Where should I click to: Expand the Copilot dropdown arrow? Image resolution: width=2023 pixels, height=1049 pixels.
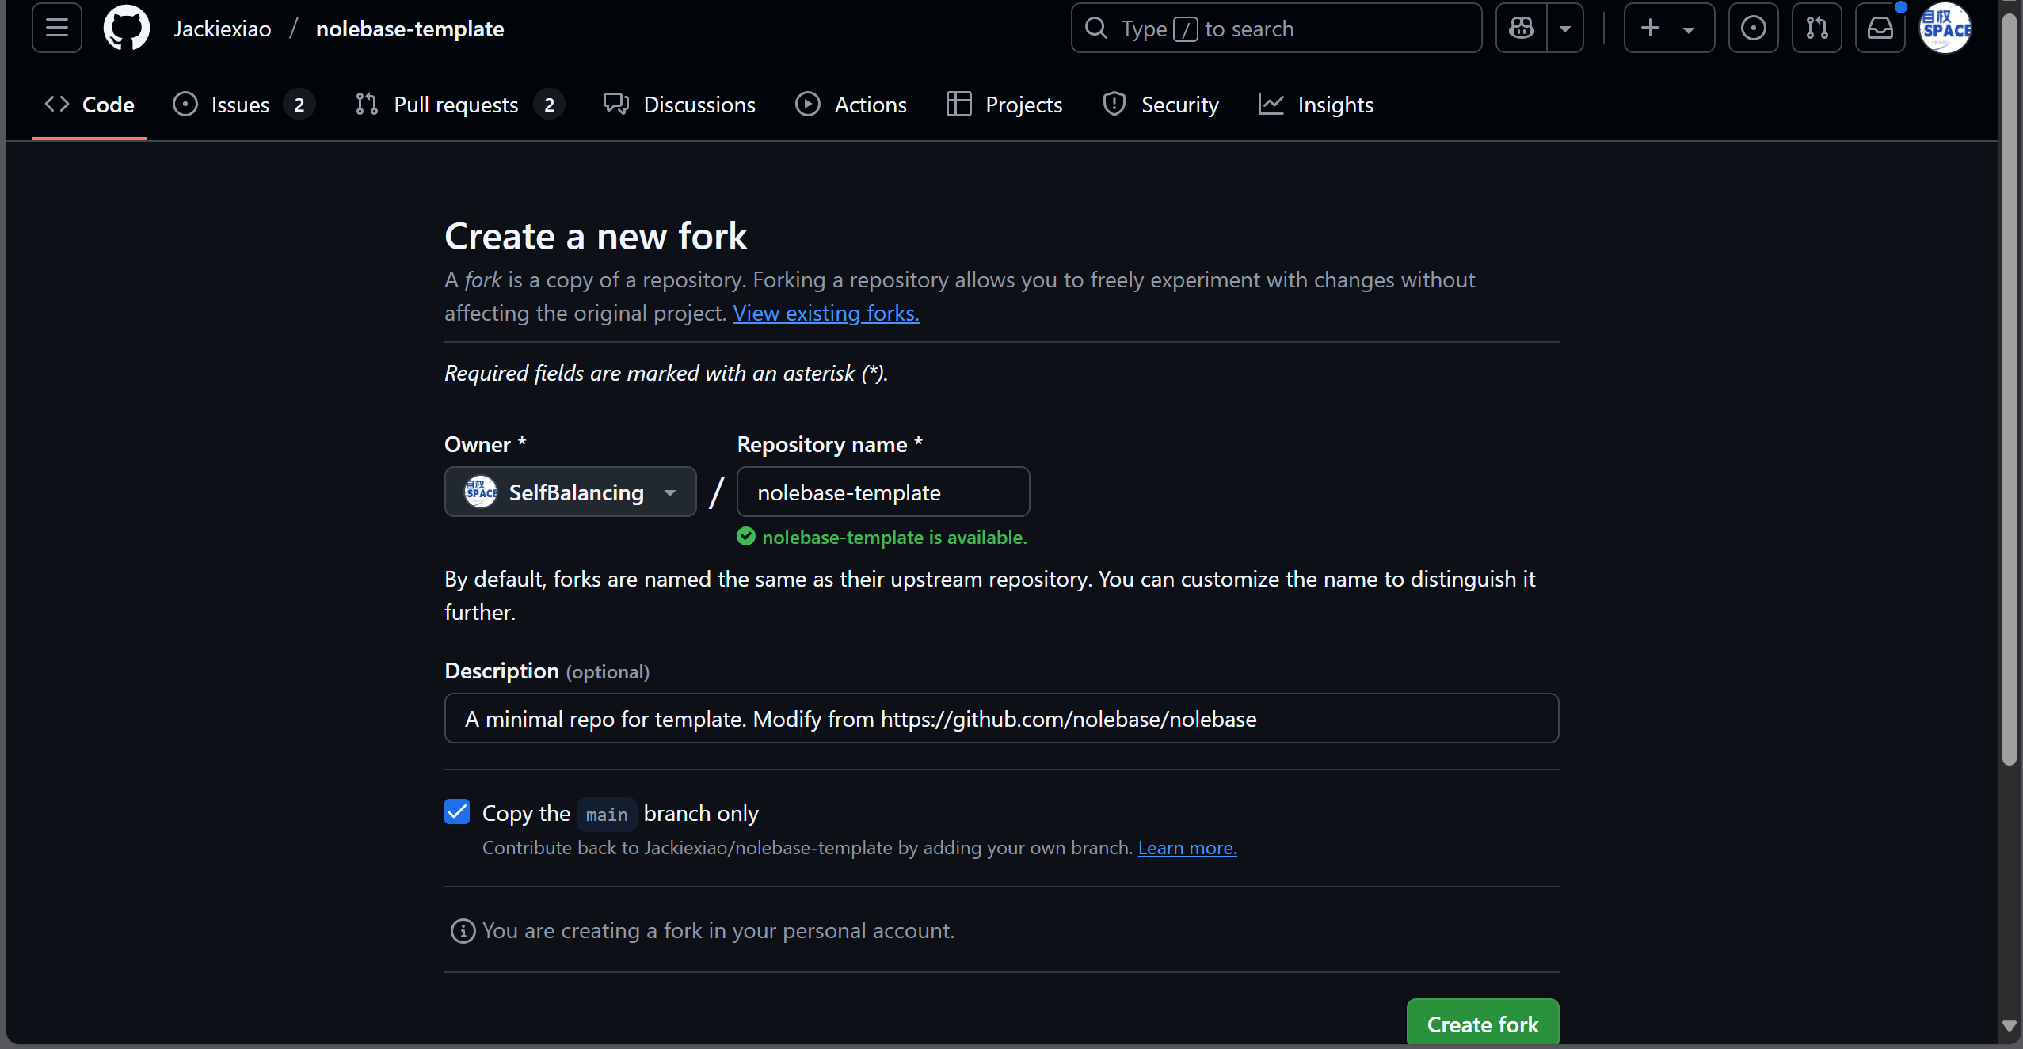pos(1565,29)
